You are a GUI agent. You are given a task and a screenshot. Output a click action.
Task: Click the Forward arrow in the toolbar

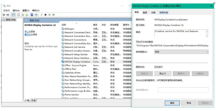pyautogui.click(x=7, y=15)
